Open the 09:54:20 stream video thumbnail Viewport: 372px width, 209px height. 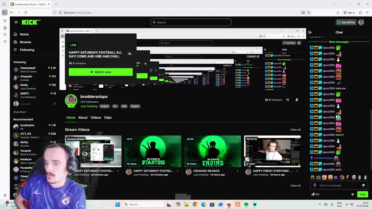(272, 151)
